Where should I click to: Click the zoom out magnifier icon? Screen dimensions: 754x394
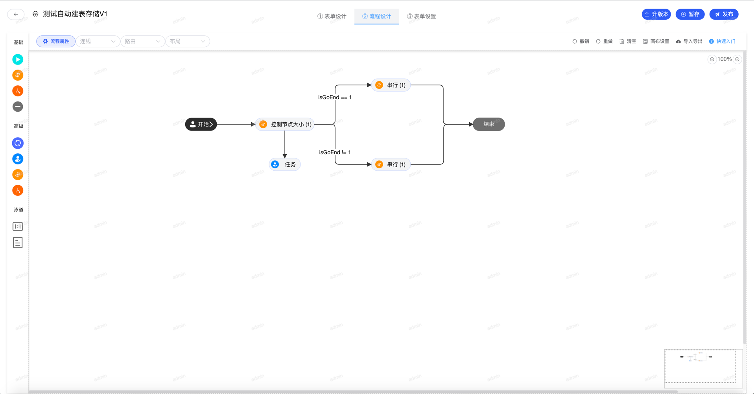737,59
